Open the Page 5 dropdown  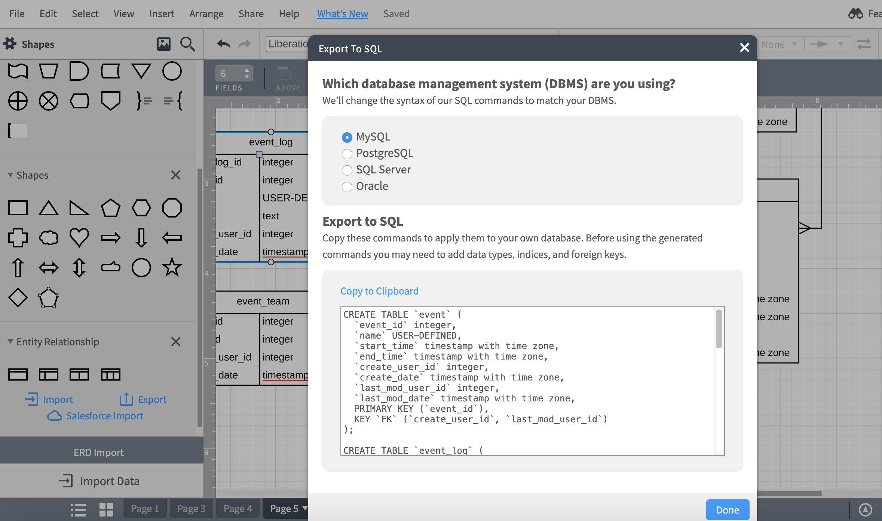pos(304,508)
